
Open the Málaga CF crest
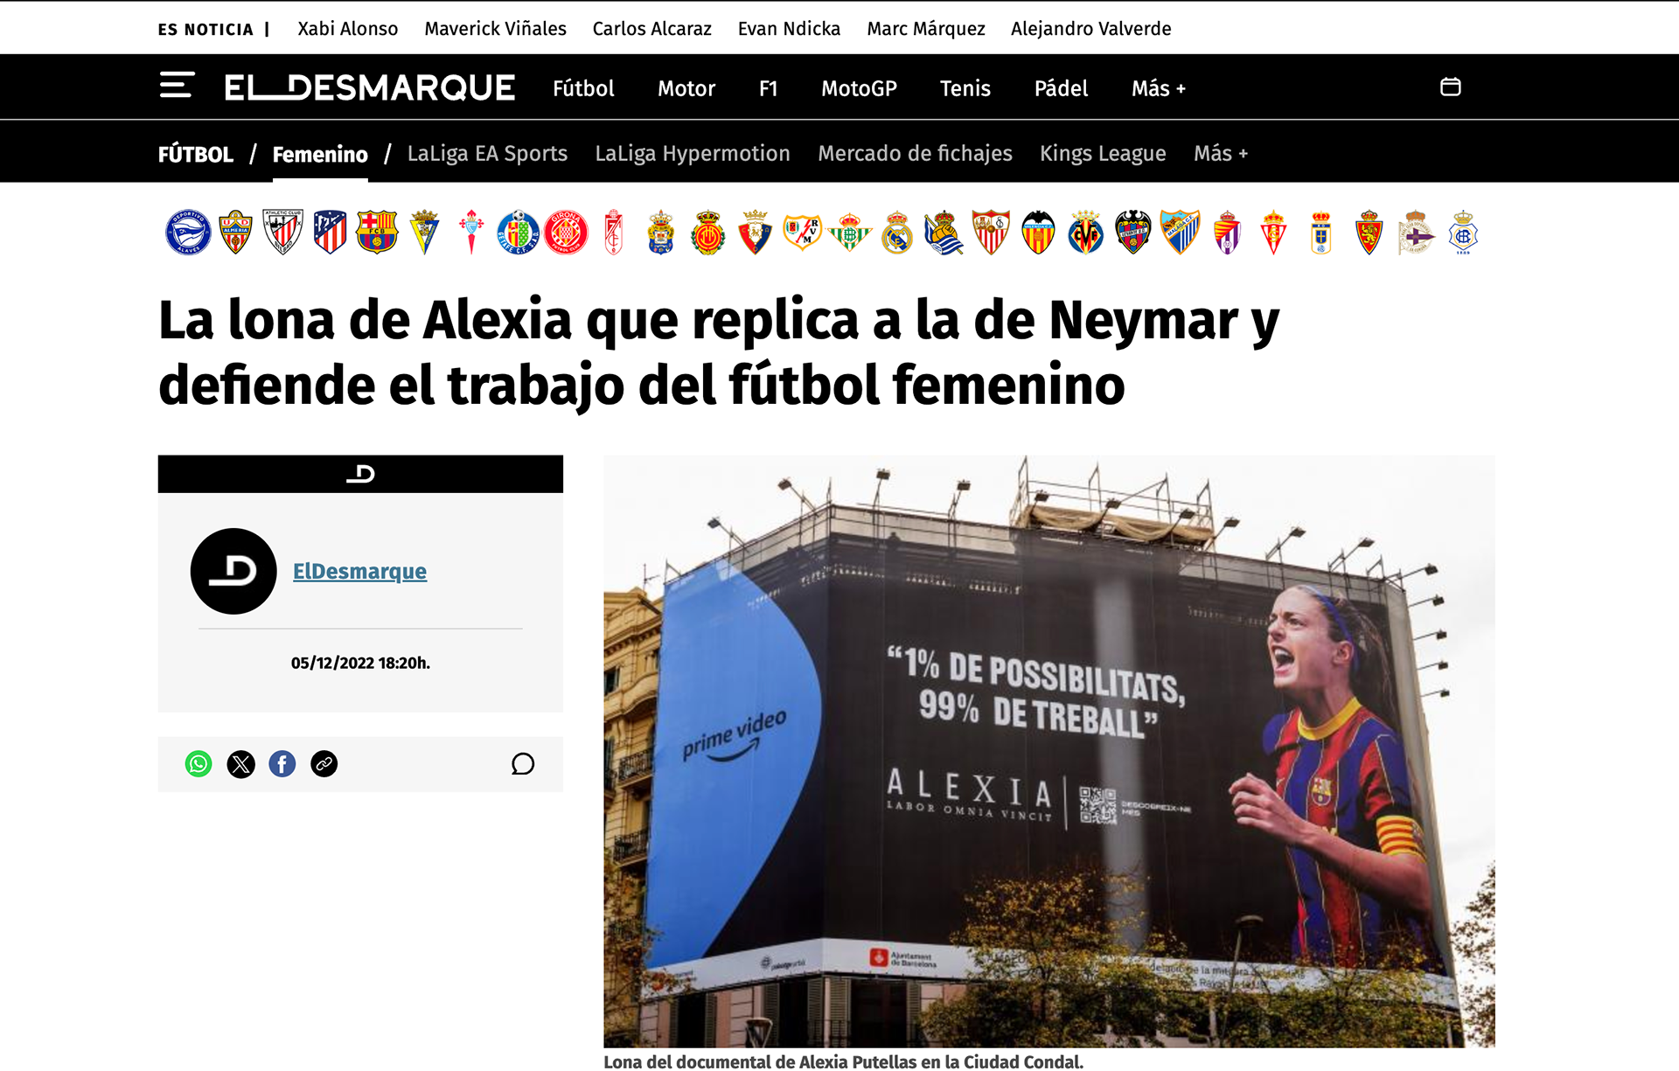tap(1180, 233)
